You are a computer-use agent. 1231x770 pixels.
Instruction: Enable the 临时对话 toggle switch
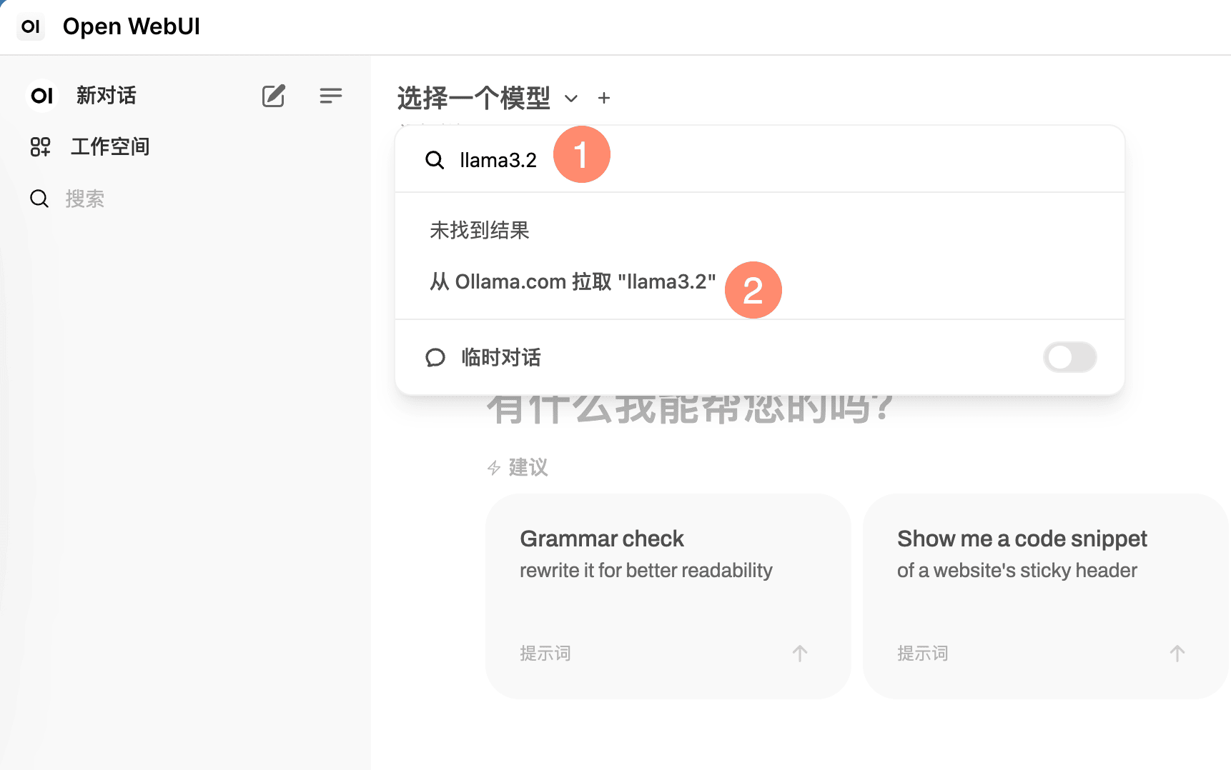(1069, 357)
